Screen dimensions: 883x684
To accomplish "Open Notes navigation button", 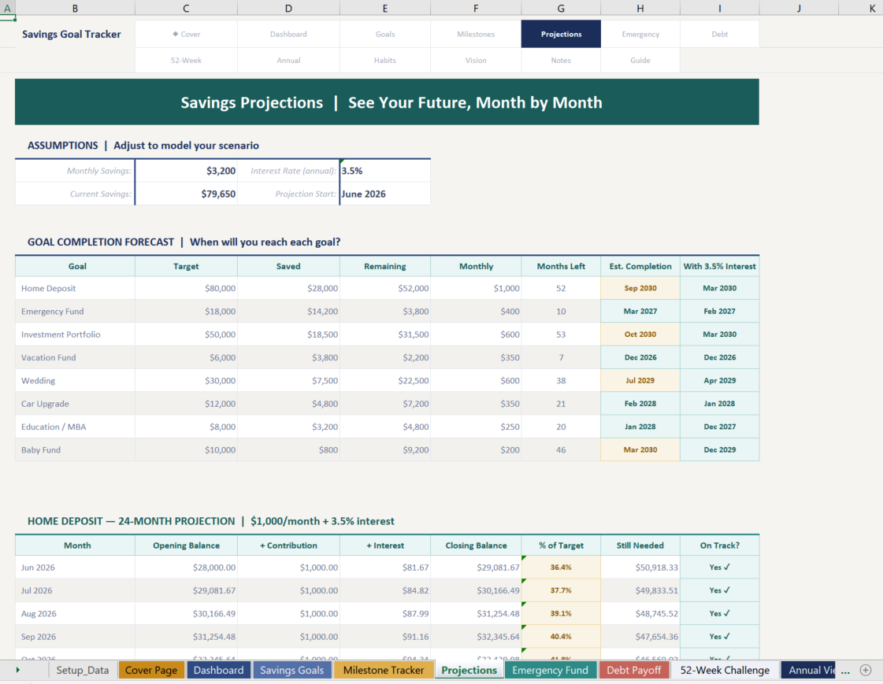I will click(561, 60).
